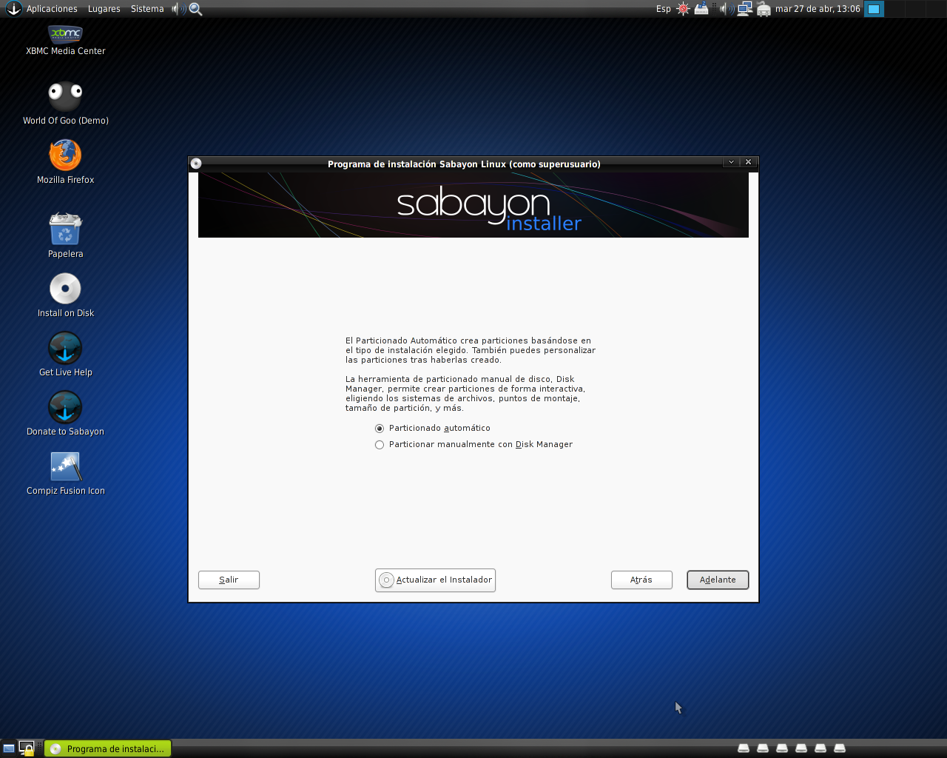This screenshot has width=947, height=758.
Task: Open the installer window menu icon in the title bar
Action: point(196,164)
